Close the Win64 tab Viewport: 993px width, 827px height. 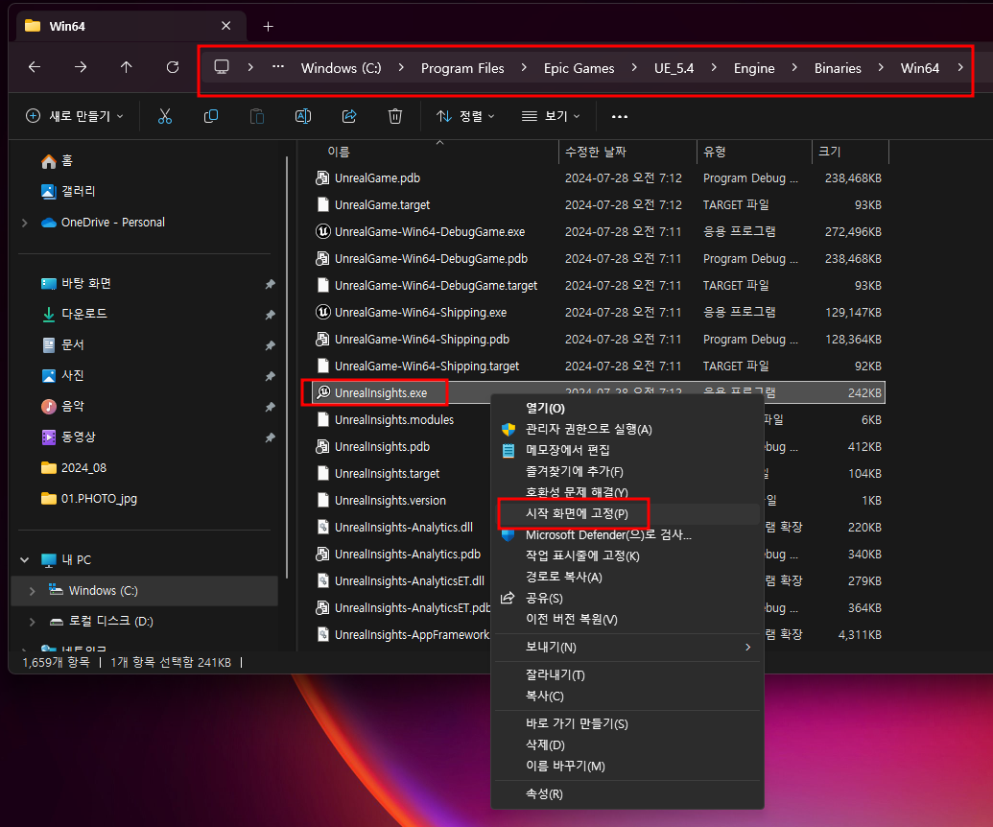pyautogui.click(x=225, y=26)
